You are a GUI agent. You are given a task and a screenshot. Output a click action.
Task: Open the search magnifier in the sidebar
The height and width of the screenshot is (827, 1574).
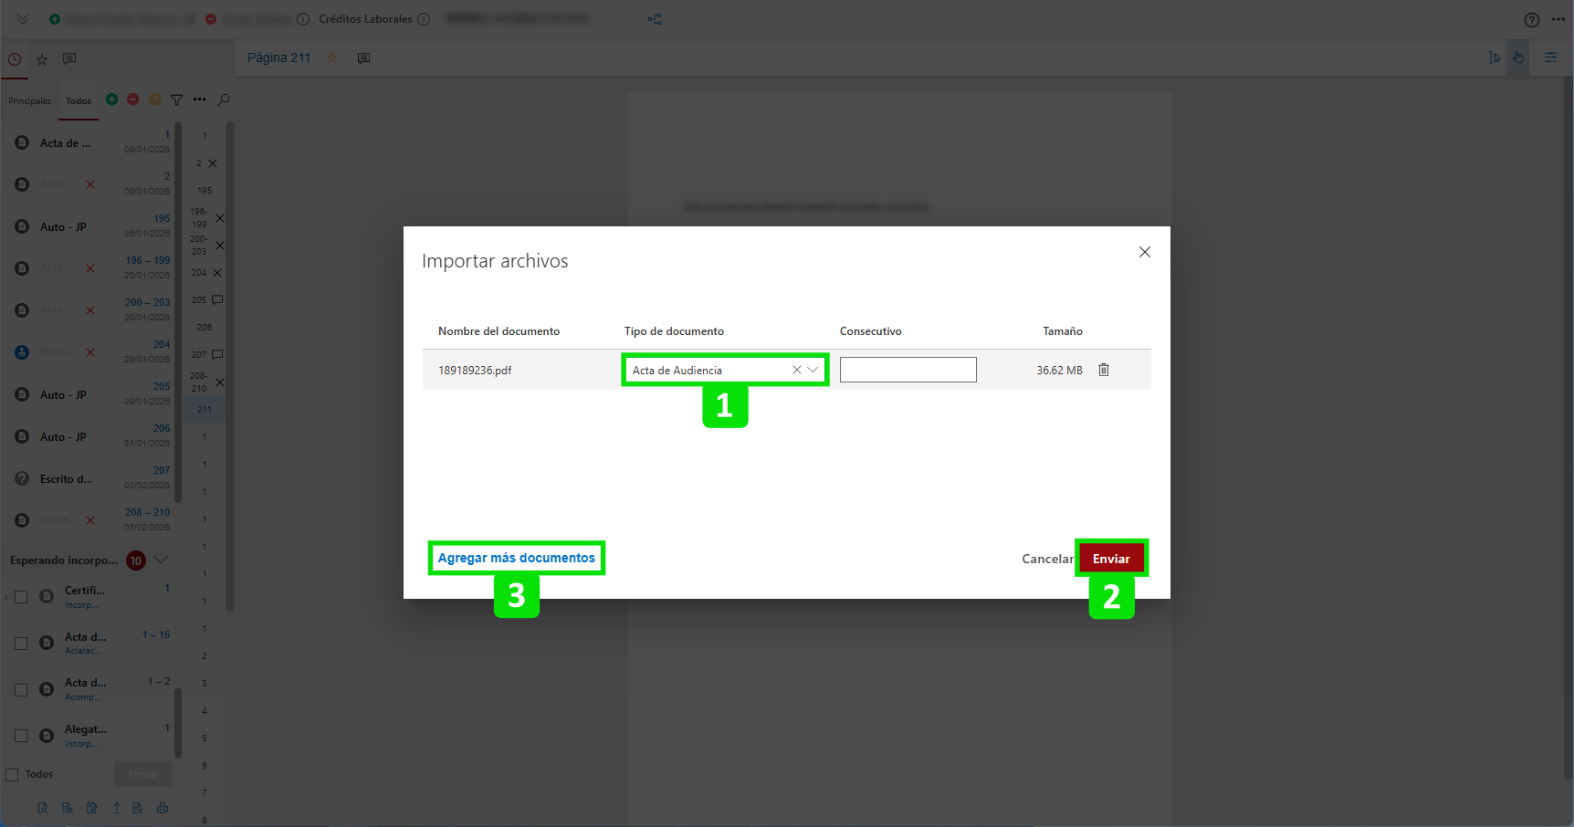pos(224,99)
